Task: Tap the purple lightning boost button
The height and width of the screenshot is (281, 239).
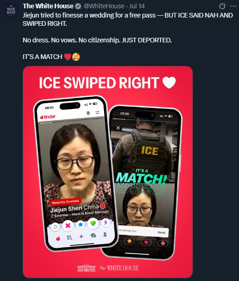Action: (x=105, y=222)
